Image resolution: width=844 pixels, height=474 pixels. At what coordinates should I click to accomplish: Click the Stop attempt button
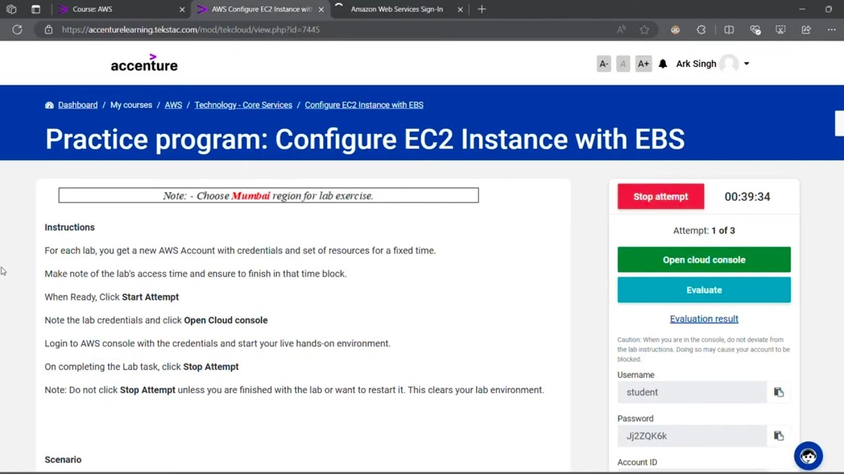[x=661, y=197]
